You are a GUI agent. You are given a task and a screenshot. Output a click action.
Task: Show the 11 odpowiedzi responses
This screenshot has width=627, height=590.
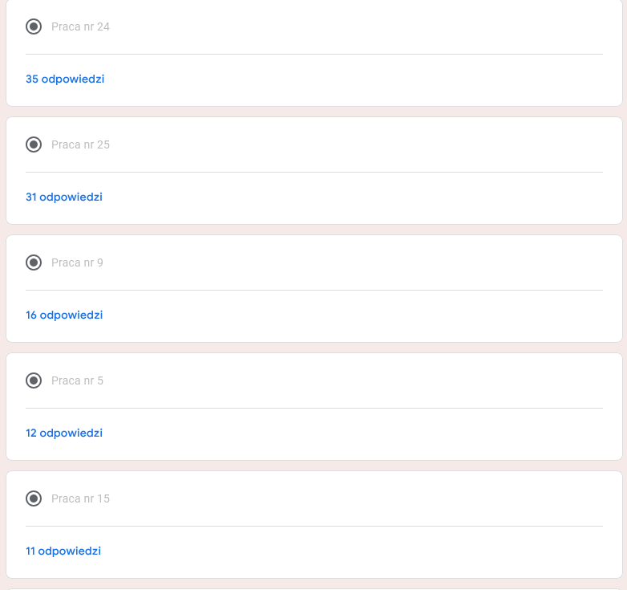63,551
